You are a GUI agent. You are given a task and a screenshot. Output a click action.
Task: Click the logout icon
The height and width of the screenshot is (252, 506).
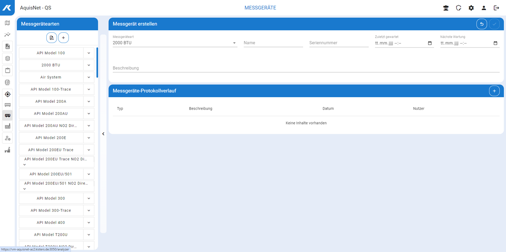click(x=497, y=8)
